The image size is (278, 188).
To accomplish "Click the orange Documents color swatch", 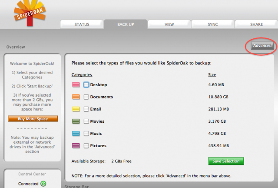I will pyautogui.click(x=76, y=97).
